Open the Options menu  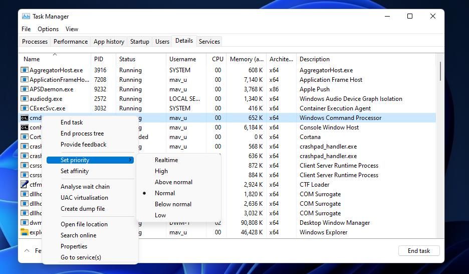point(48,29)
